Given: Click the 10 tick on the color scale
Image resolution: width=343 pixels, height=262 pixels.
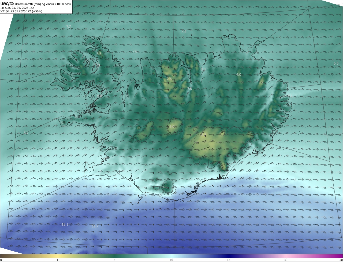Looking at the screenshot, I should click(x=171, y=260).
